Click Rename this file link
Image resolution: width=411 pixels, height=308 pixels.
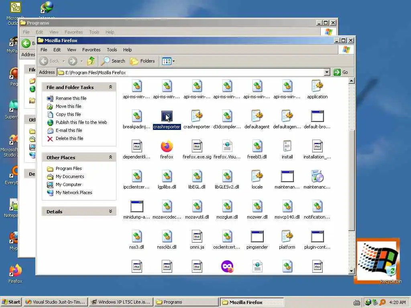(x=71, y=98)
